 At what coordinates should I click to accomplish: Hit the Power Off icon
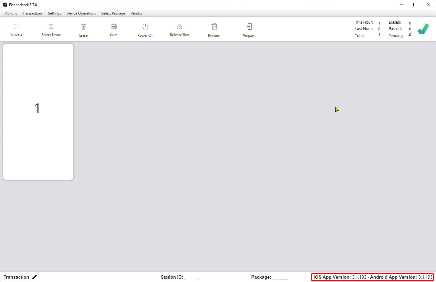click(145, 27)
